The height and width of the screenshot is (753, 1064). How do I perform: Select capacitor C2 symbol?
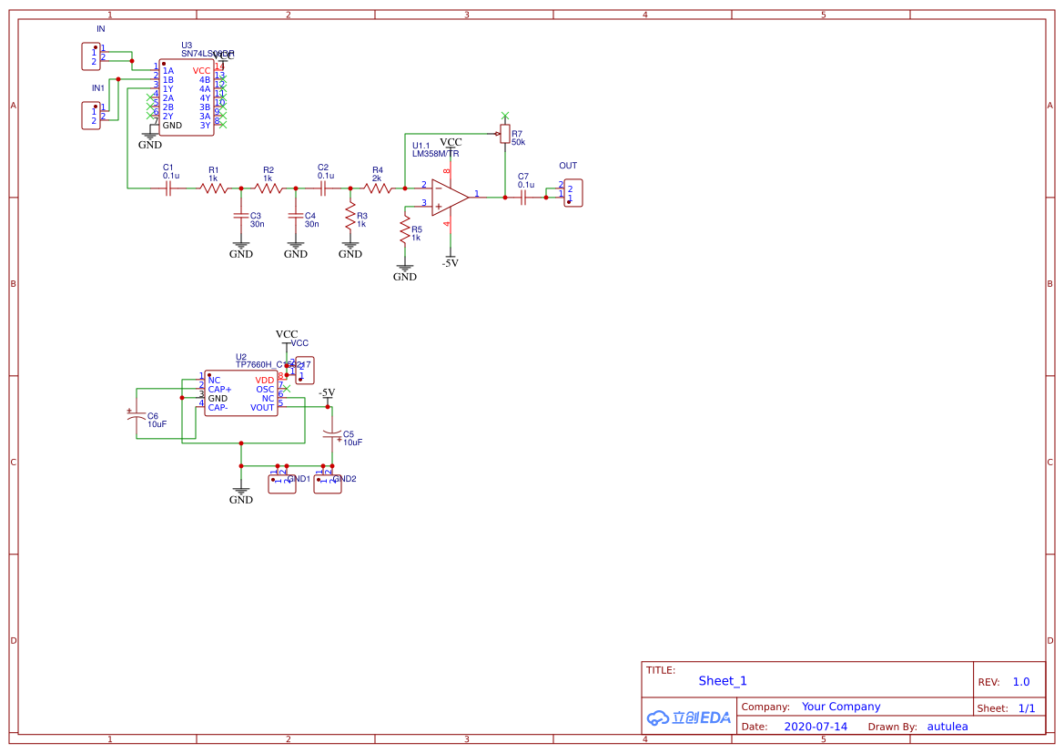point(323,188)
